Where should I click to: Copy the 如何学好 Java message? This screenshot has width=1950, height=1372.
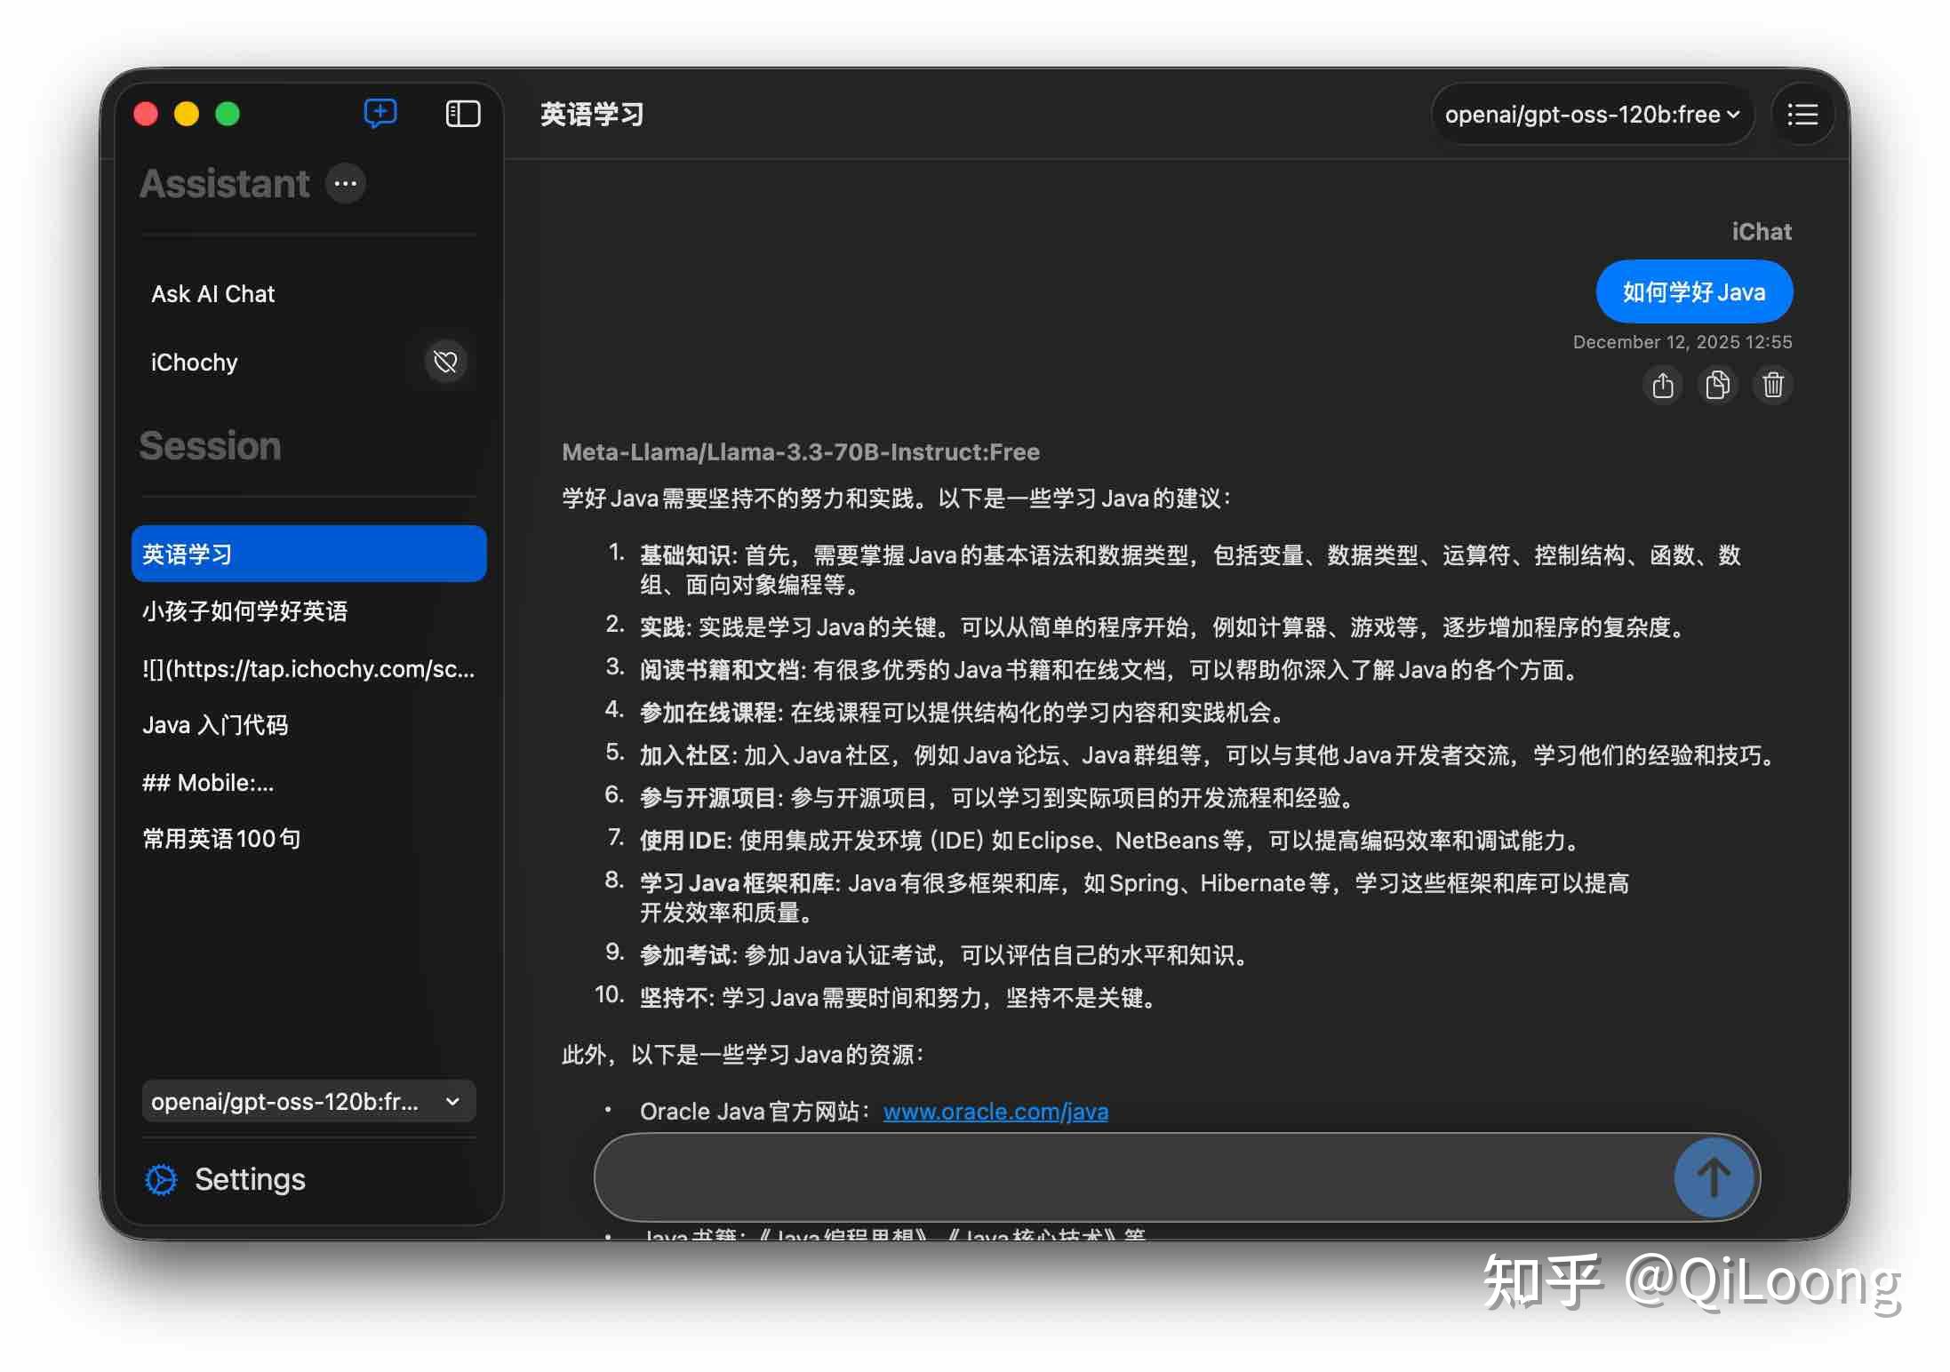(1717, 385)
